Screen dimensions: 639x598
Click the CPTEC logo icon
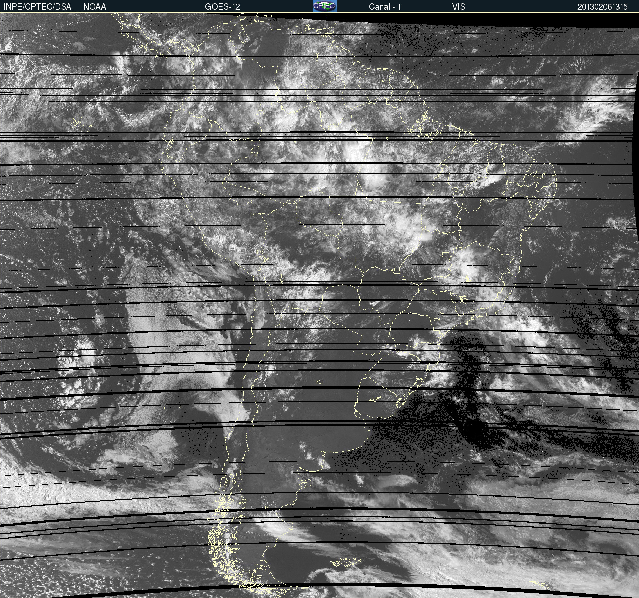[325, 6]
